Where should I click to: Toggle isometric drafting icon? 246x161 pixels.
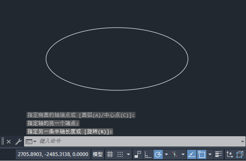(174, 154)
